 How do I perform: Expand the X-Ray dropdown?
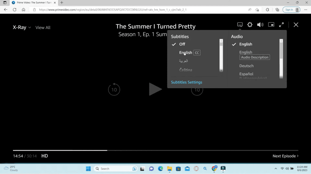[x=22, y=28]
